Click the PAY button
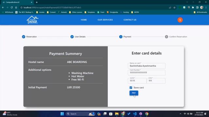209x117 pixels. [134, 93]
